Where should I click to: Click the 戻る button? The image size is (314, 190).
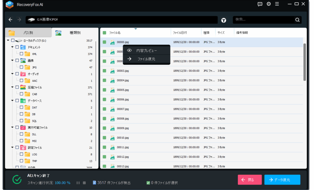pos(250,180)
